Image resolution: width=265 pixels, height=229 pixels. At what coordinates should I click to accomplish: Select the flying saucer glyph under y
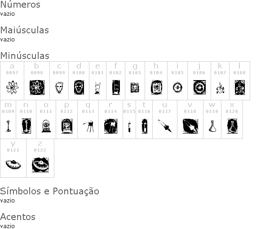pos(13,165)
